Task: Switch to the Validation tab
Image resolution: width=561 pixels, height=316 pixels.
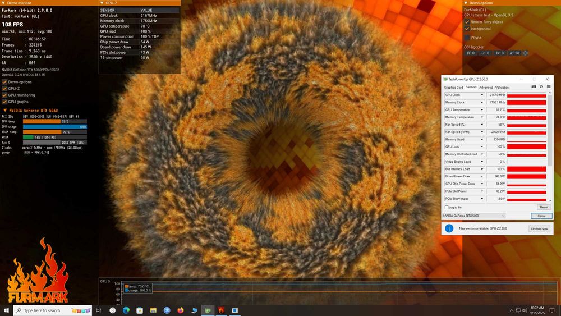Action: (x=502, y=88)
